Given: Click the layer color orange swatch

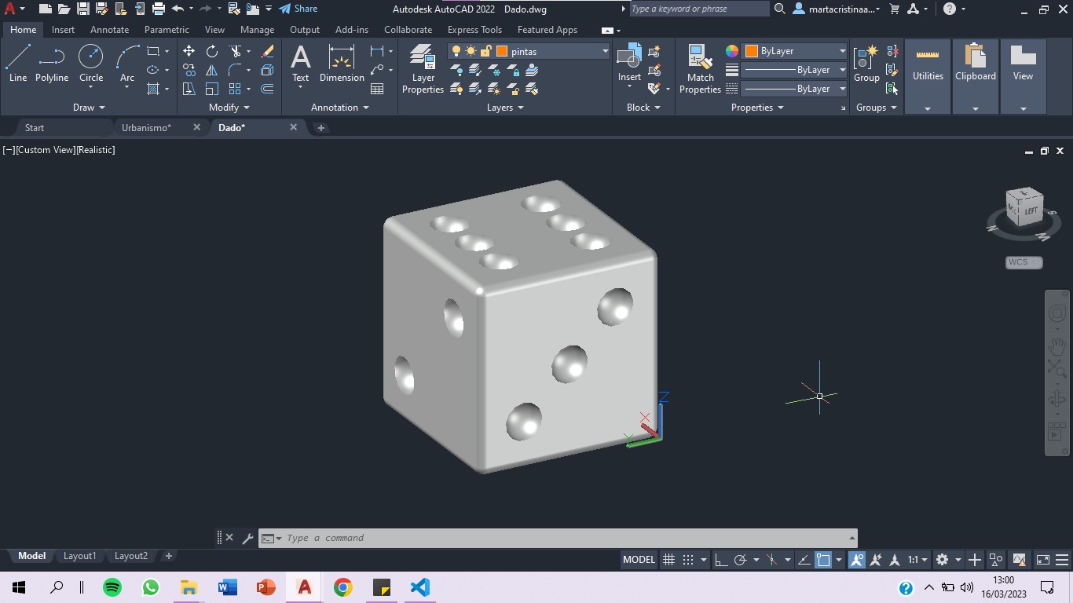Looking at the screenshot, I should [x=502, y=51].
